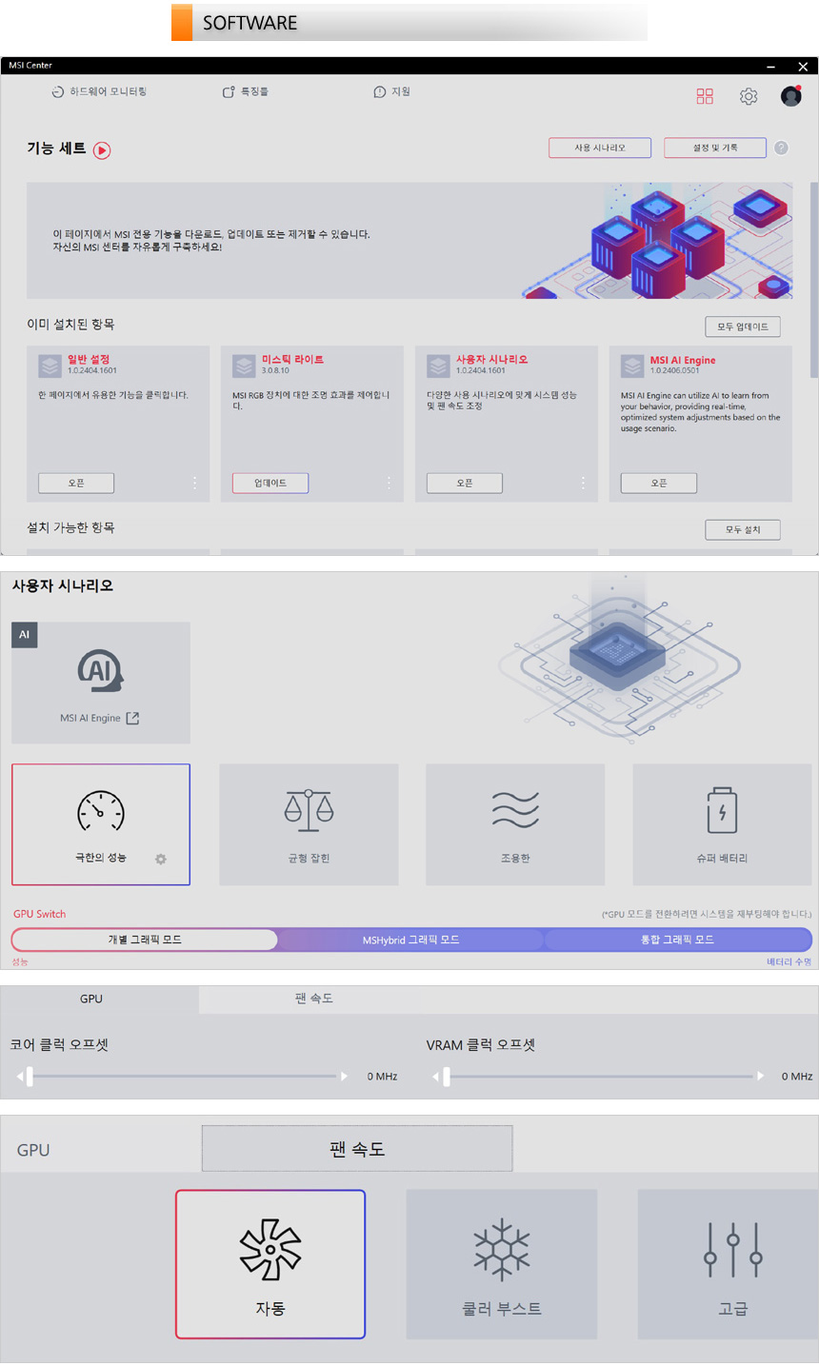This screenshot has height=1366, width=819.
Task: Open the 하드웨어 모니터링 tab
Action: (x=99, y=91)
